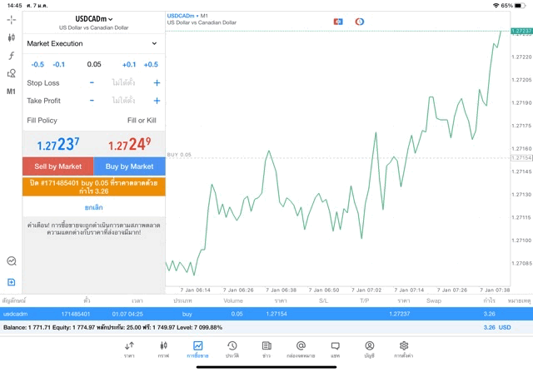Open the settings gear in bottom bar
533x372 pixels.
click(x=404, y=349)
